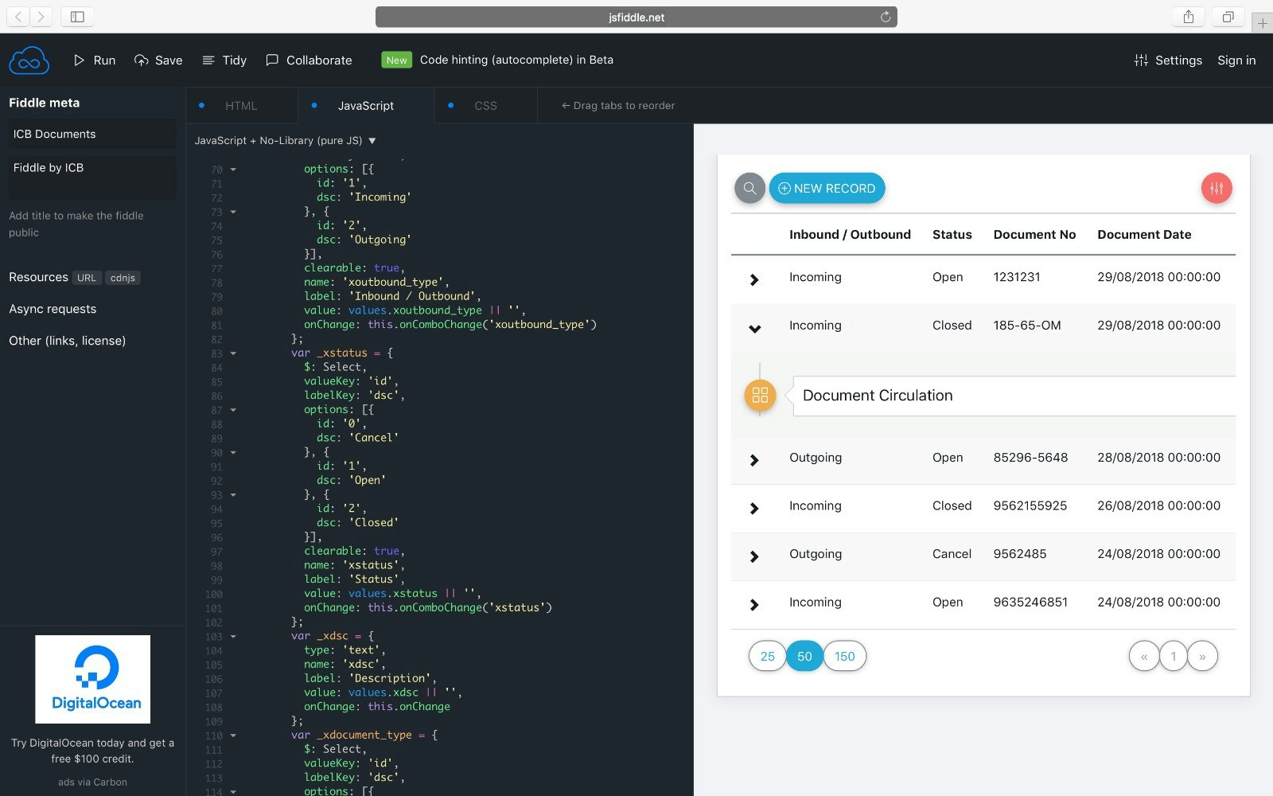This screenshot has width=1273, height=796.
Task: Click the orange Document Circulation grid icon
Action: pos(759,395)
